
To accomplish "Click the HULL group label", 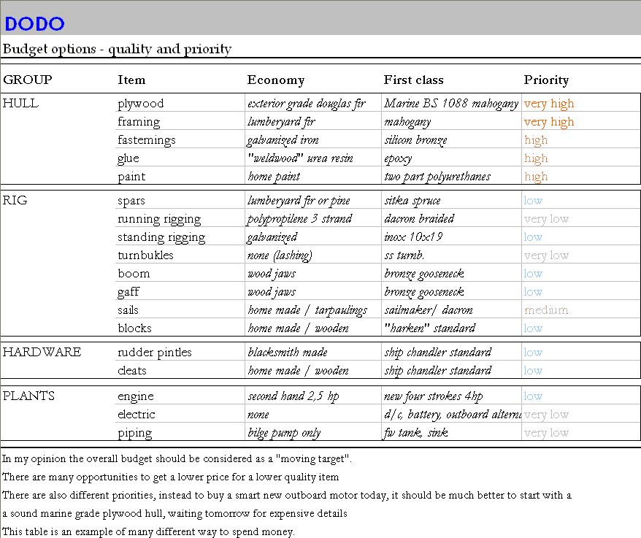I will click(x=20, y=104).
